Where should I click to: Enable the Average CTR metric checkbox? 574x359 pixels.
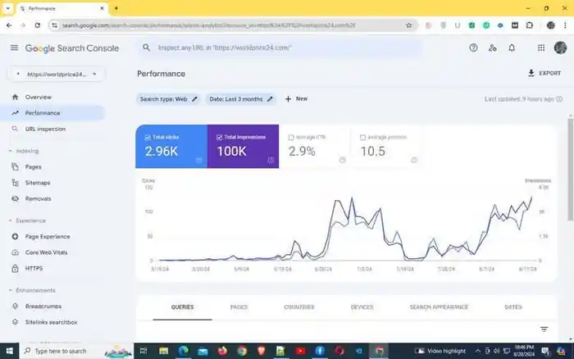[291, 137]
